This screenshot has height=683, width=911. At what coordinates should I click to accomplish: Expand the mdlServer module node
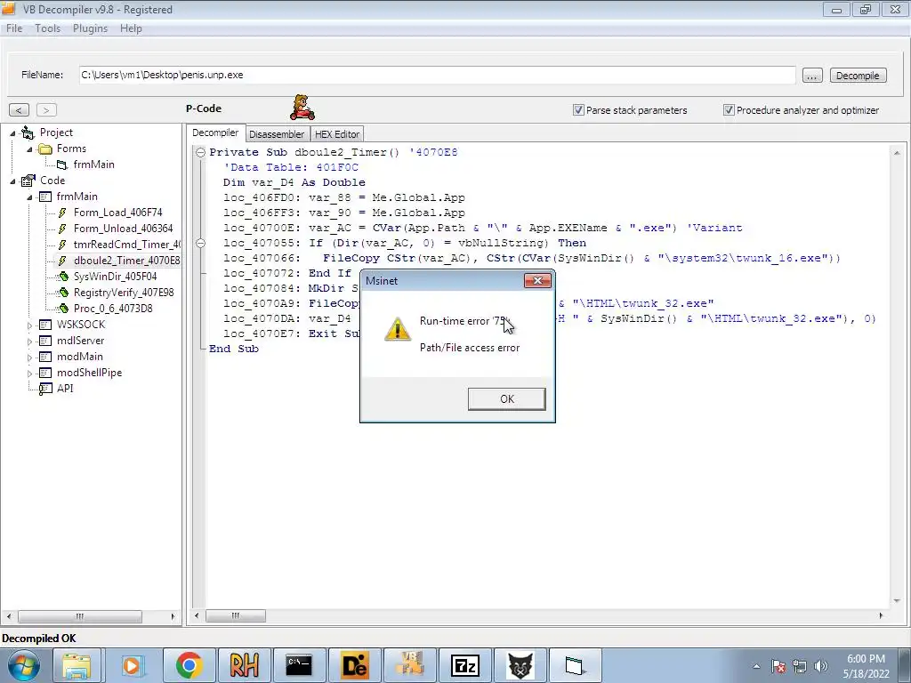[29, 341]
